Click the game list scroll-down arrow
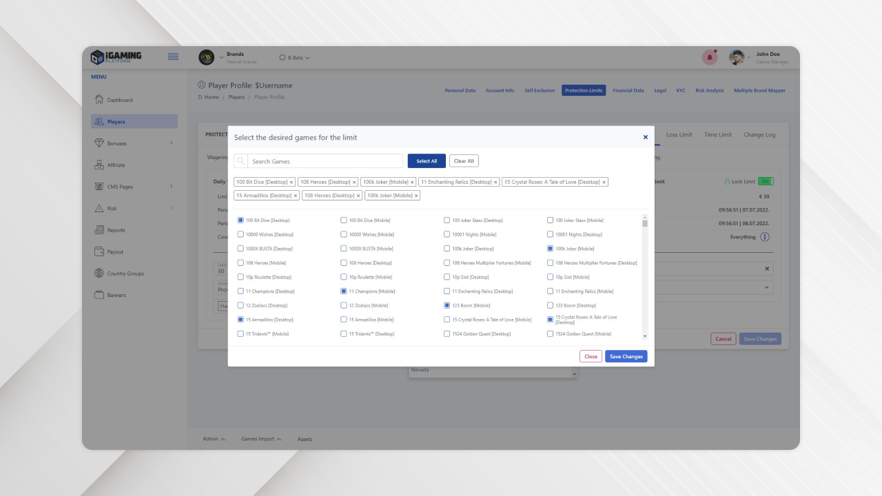The height and width of the screenshot is (496, 882). point(645,336)
